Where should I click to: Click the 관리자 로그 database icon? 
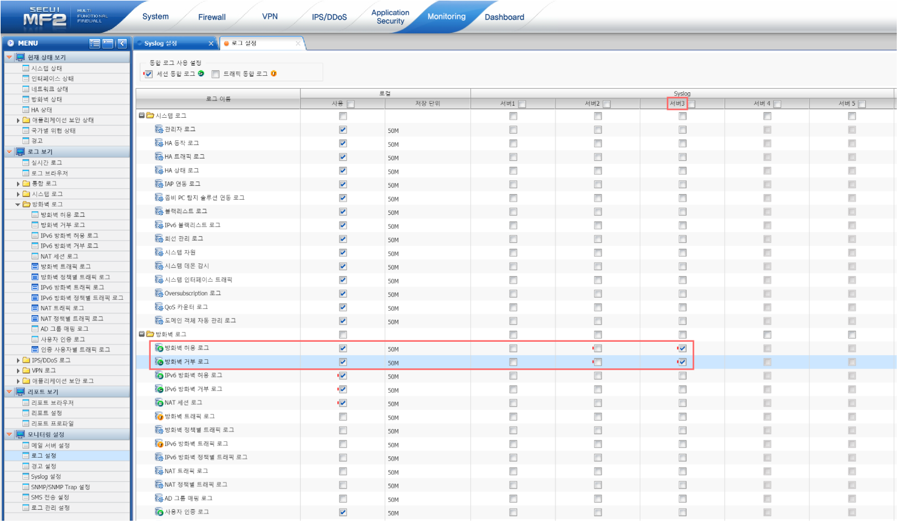pos(159,129)
